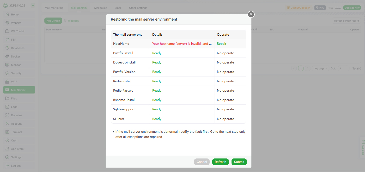Click the Databases sidebar icon

point(7,48)
